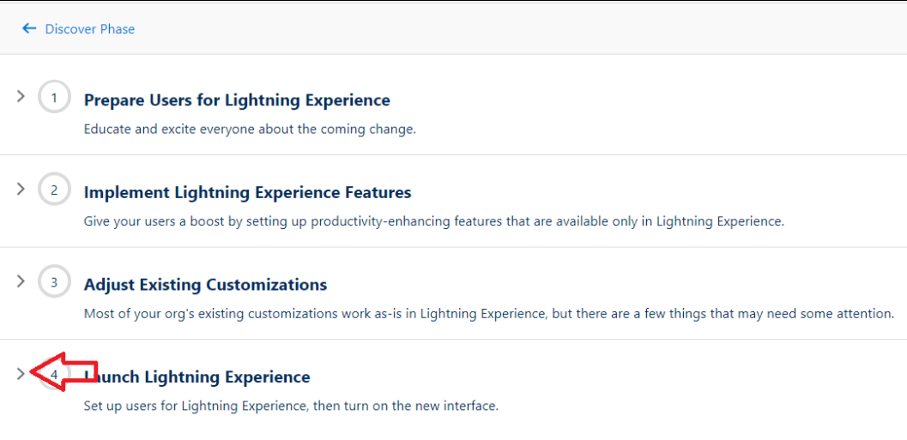The height and width of the screenshot is (440, 907).
Task: Expand Implement Lightning Experience Features chevron
Action: [x=21, y=189]
